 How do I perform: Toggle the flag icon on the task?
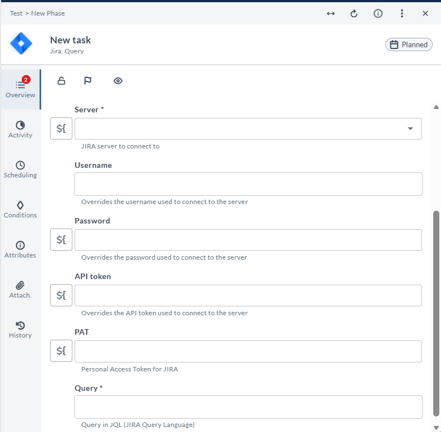point(88,81)
